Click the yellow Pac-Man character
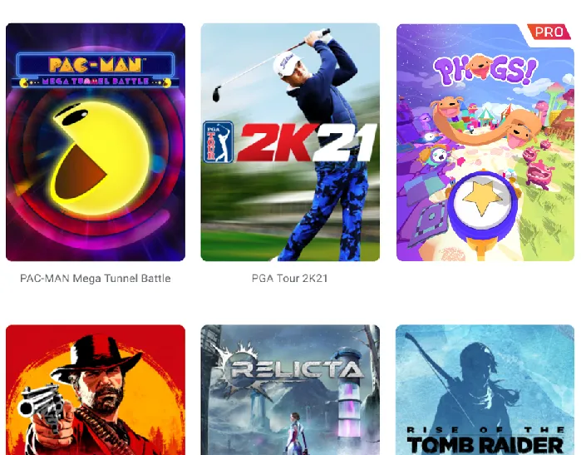The height and width of the screenshot is (455, 581). coord(98,157)
